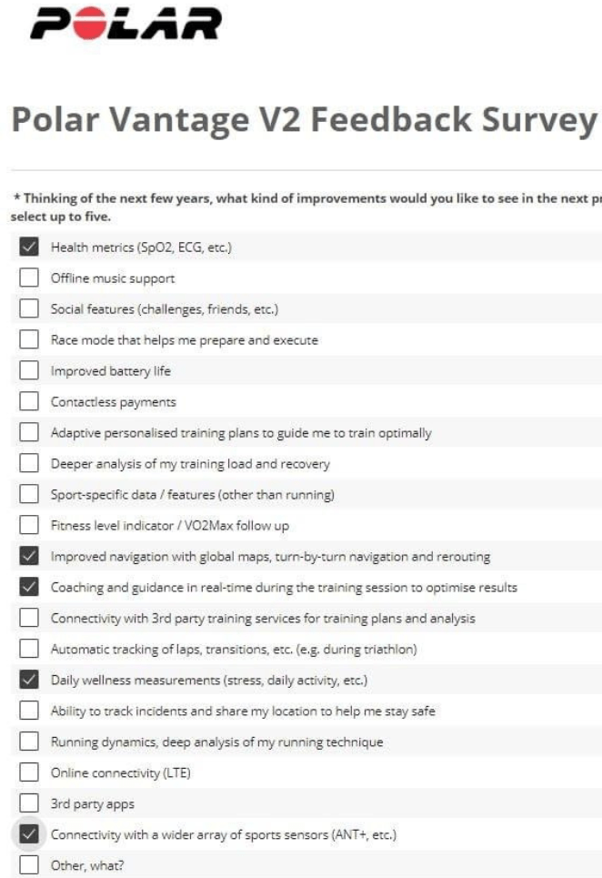Image resolution: width=602 pixels, height=878 pixels.
Task: Uncheck Health metrics (SpO2, ECG) checkbox
Action: pos(29,247)
